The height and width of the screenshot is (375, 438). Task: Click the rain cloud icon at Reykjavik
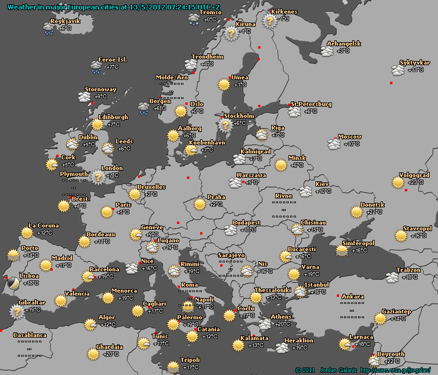pyautogui.click(x=49, y=29)
